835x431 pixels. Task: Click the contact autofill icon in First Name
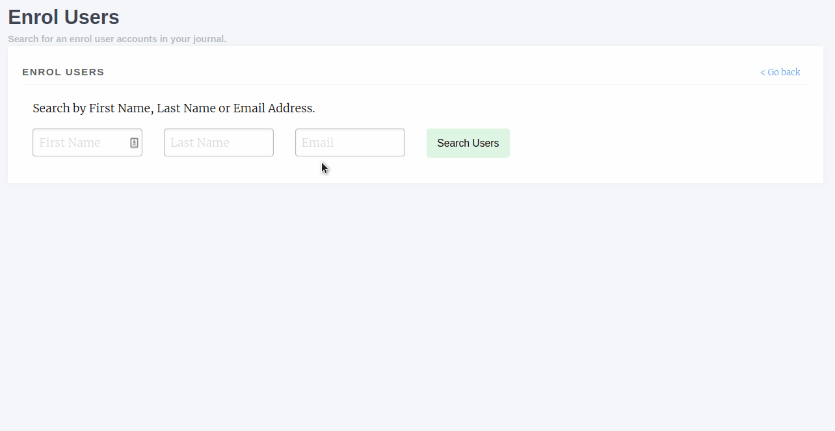click(x=134, y=143)
